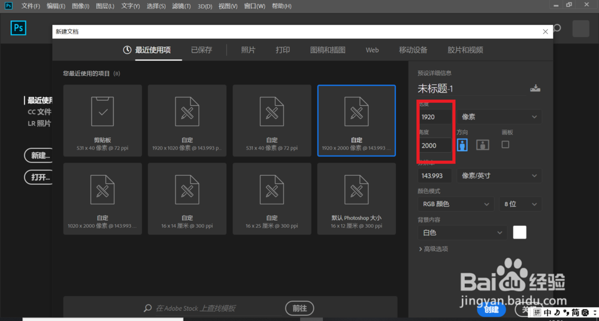Open the 选择(S) menu
Screen dimensions: 599x321
156,6
